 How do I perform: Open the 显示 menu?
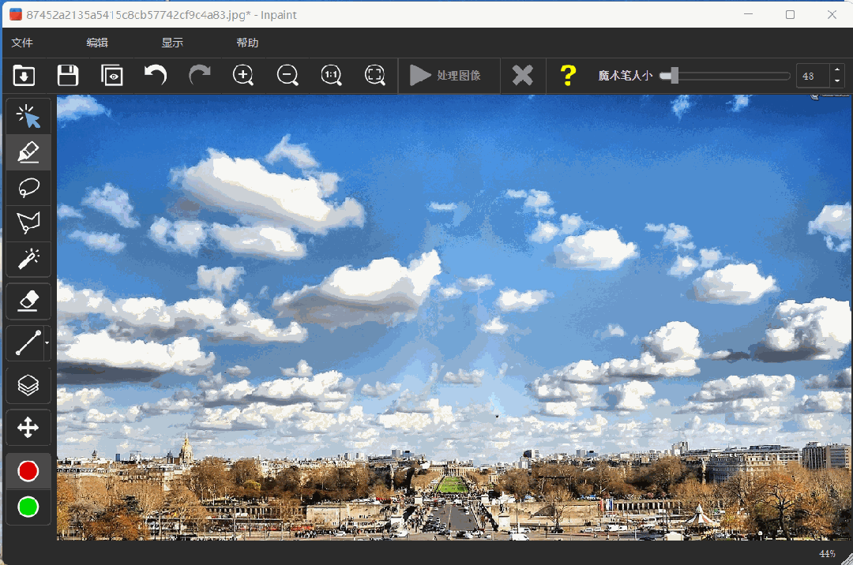click(x=172, y=43)
